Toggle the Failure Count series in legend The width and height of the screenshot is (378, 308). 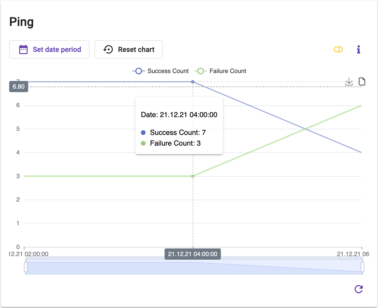pyautogui.click(x=227, y=71)
